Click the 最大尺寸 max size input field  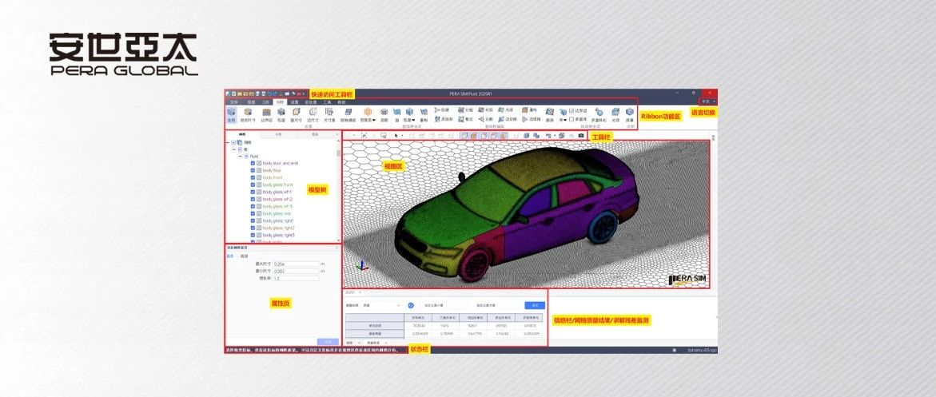click(x=296, y=264)
